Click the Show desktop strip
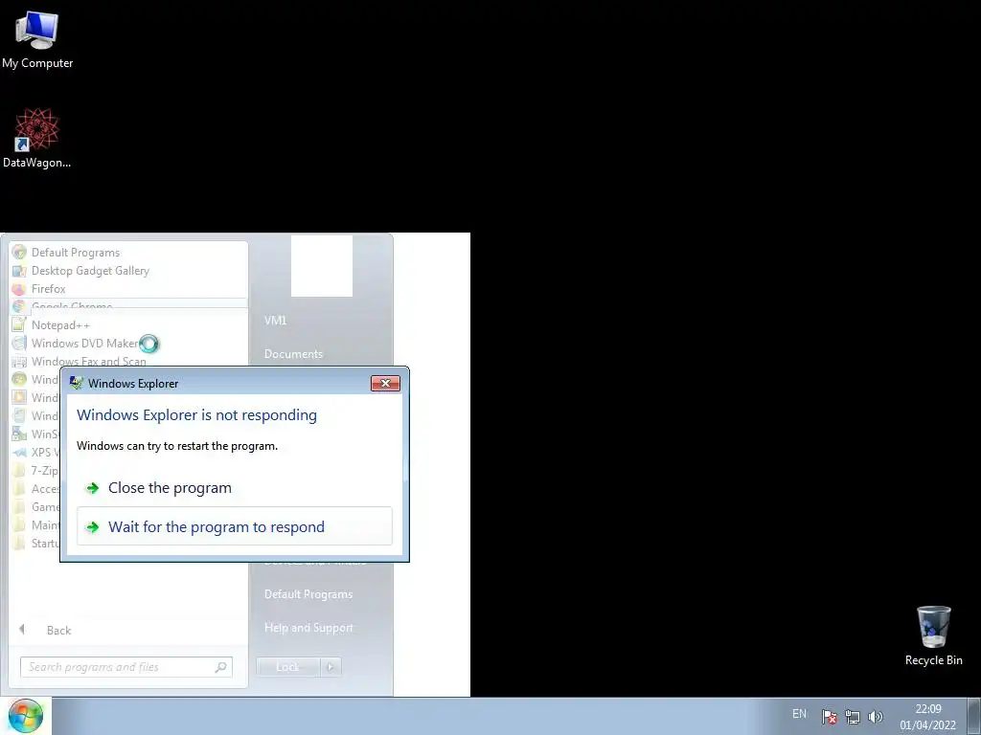This screenshot has width=981, height=735. (x=974, y=716)
